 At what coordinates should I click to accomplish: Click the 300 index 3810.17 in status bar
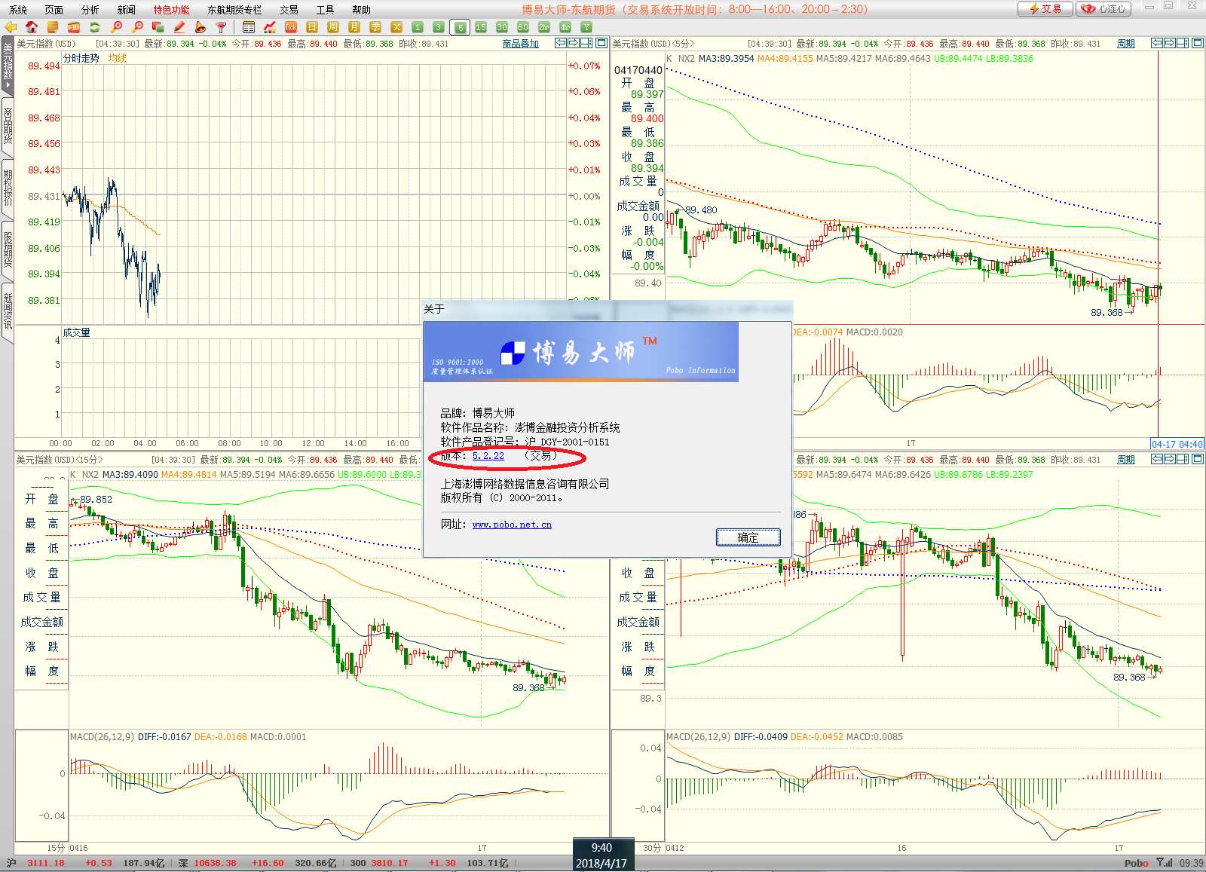379,863
